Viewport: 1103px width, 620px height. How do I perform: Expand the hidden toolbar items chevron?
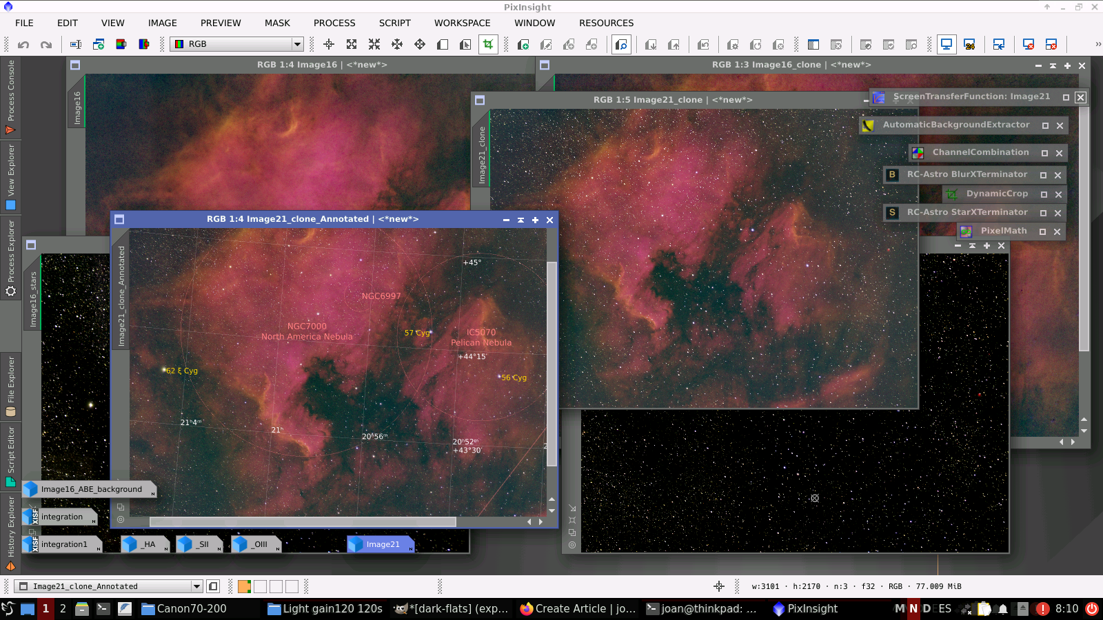[1097, 44]
